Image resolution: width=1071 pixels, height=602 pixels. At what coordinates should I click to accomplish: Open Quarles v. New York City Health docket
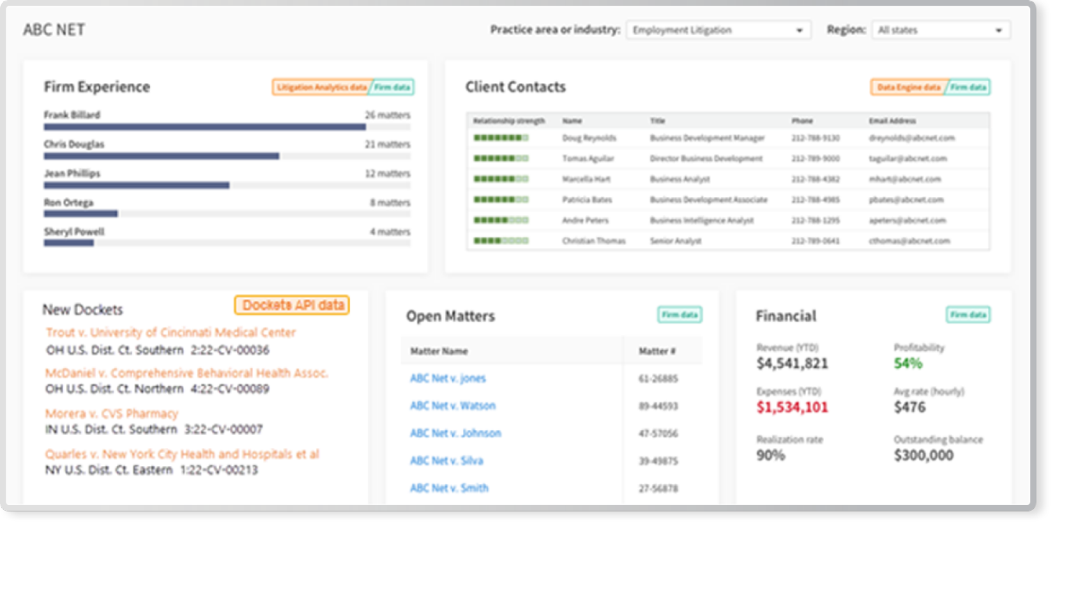pyautogui.click(x=182, y=454)
